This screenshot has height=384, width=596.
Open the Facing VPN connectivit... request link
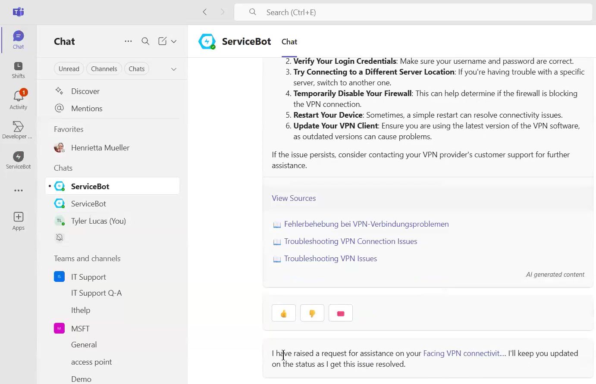click(464, 353)
